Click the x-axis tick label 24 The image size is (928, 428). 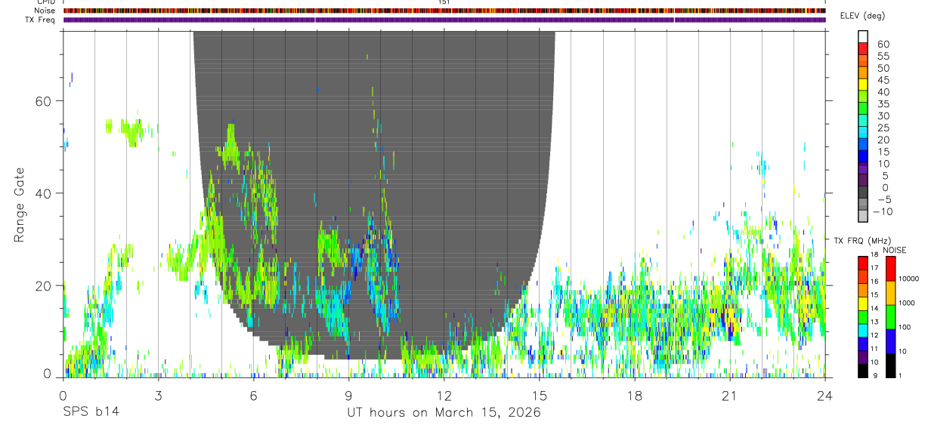pyautogui.click(x=825, y=395)
